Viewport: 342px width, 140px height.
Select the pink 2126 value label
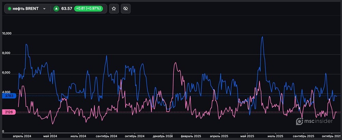(x=7, y=112)
